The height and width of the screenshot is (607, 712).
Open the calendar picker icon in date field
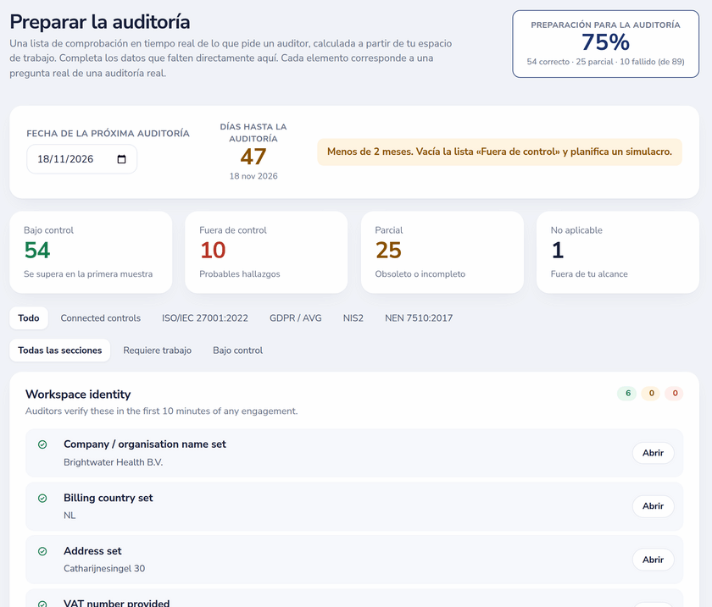121,159
